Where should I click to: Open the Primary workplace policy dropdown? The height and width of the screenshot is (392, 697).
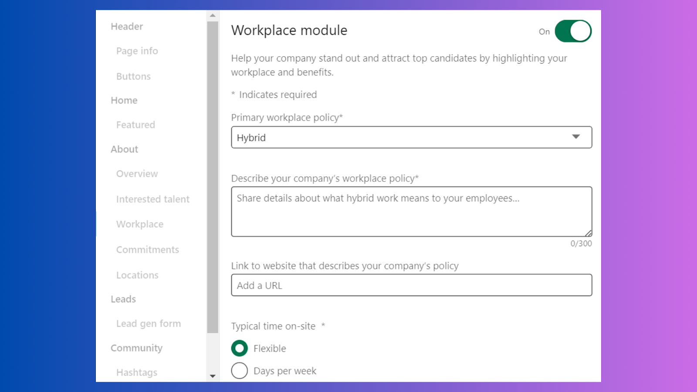tap(411, 137)
